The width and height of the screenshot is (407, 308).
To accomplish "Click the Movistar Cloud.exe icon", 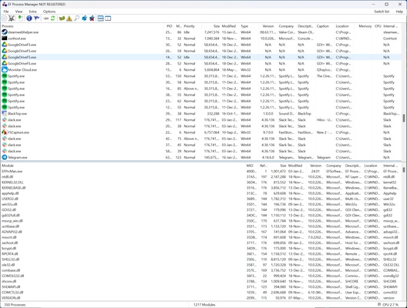I will (5, 70).
